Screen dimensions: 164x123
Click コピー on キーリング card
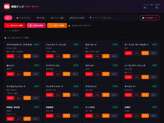[154, 53]
